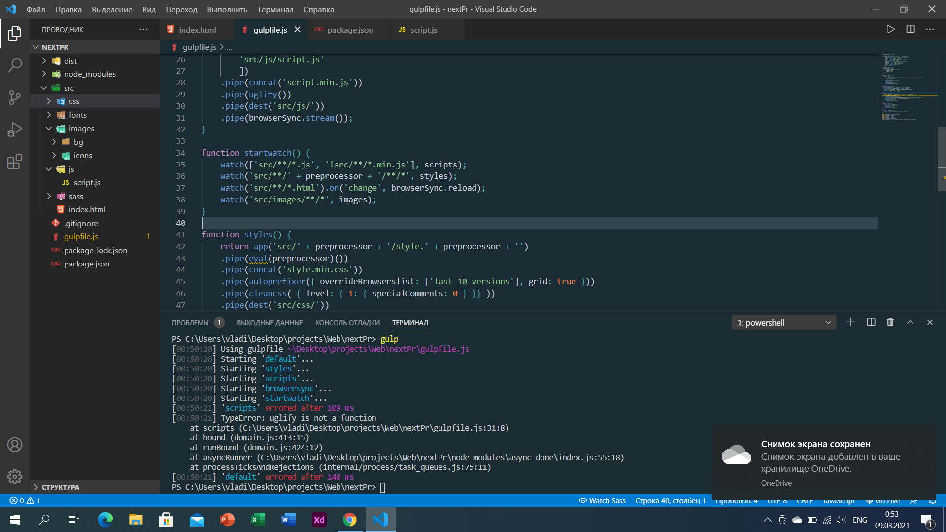The image size is (946, 532).
Task: Open the Справка menu
Action: coord(318,9)
